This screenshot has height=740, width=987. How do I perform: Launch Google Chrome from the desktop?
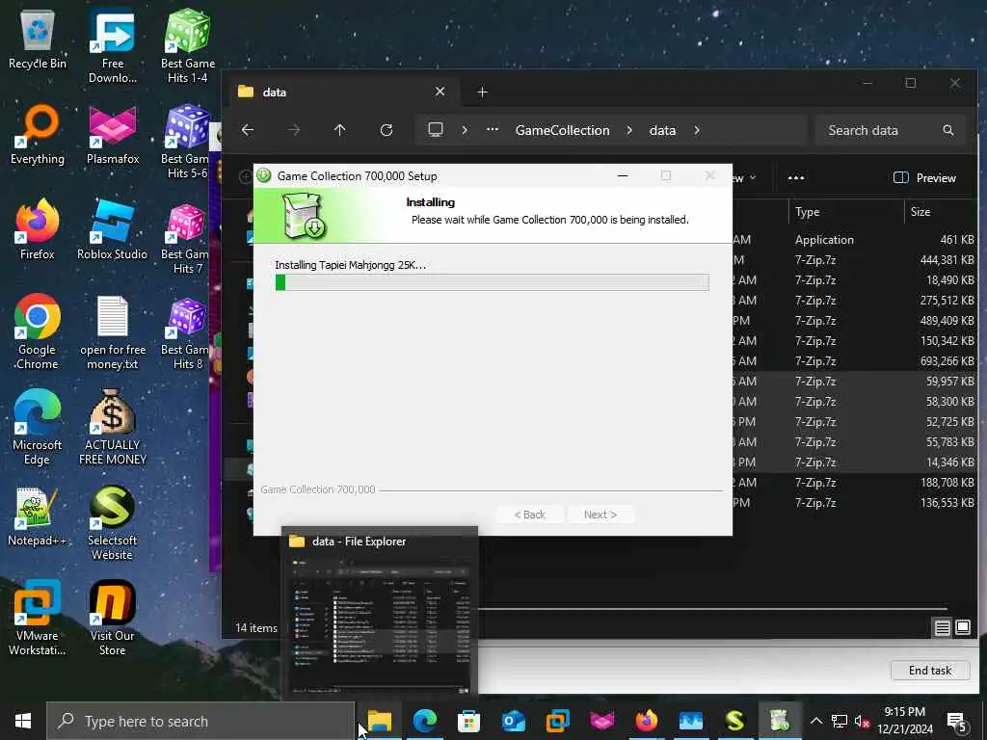[38, 331]
